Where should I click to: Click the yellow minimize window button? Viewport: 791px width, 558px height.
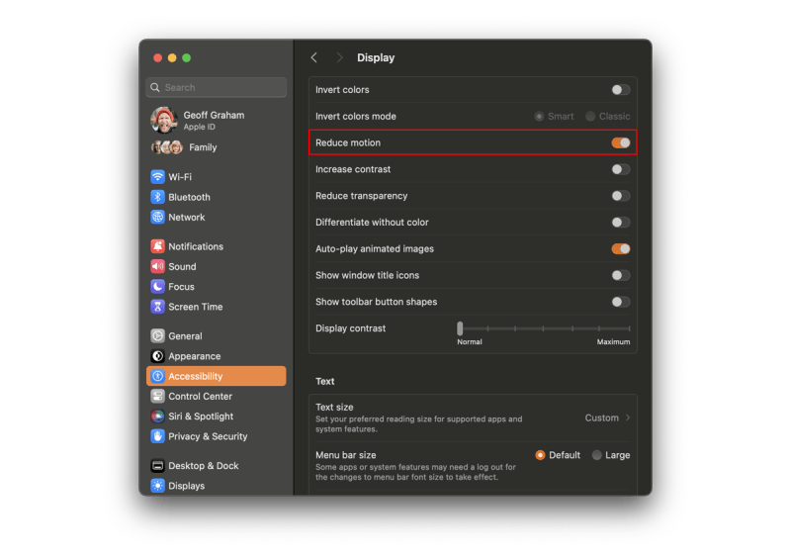pos(172,58)
